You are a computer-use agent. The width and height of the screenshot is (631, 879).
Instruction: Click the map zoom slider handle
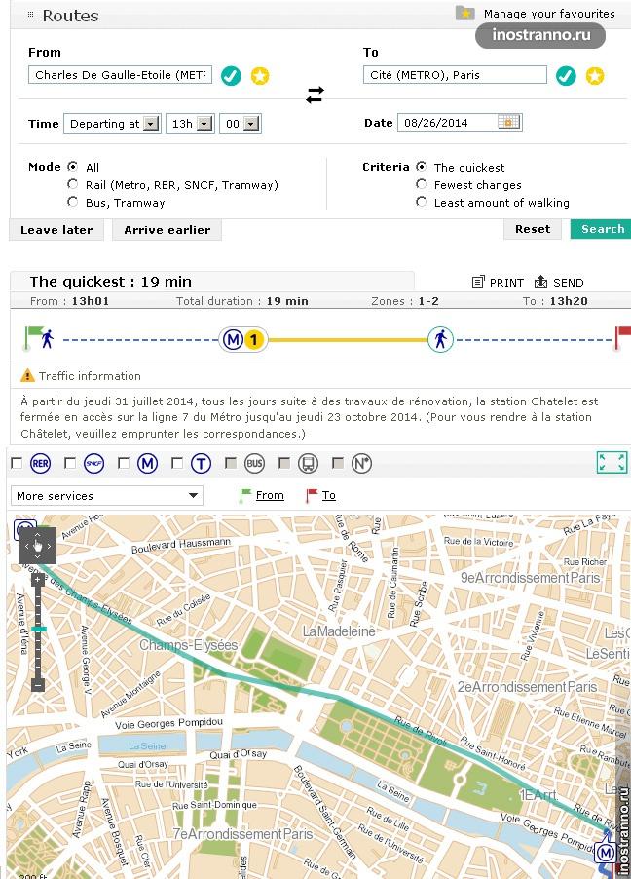[x=38, y=630]
